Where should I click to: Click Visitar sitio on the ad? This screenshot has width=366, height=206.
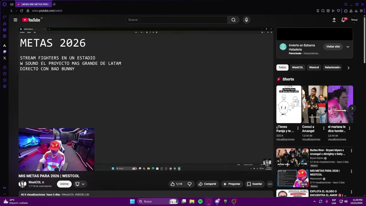point(333,47)
